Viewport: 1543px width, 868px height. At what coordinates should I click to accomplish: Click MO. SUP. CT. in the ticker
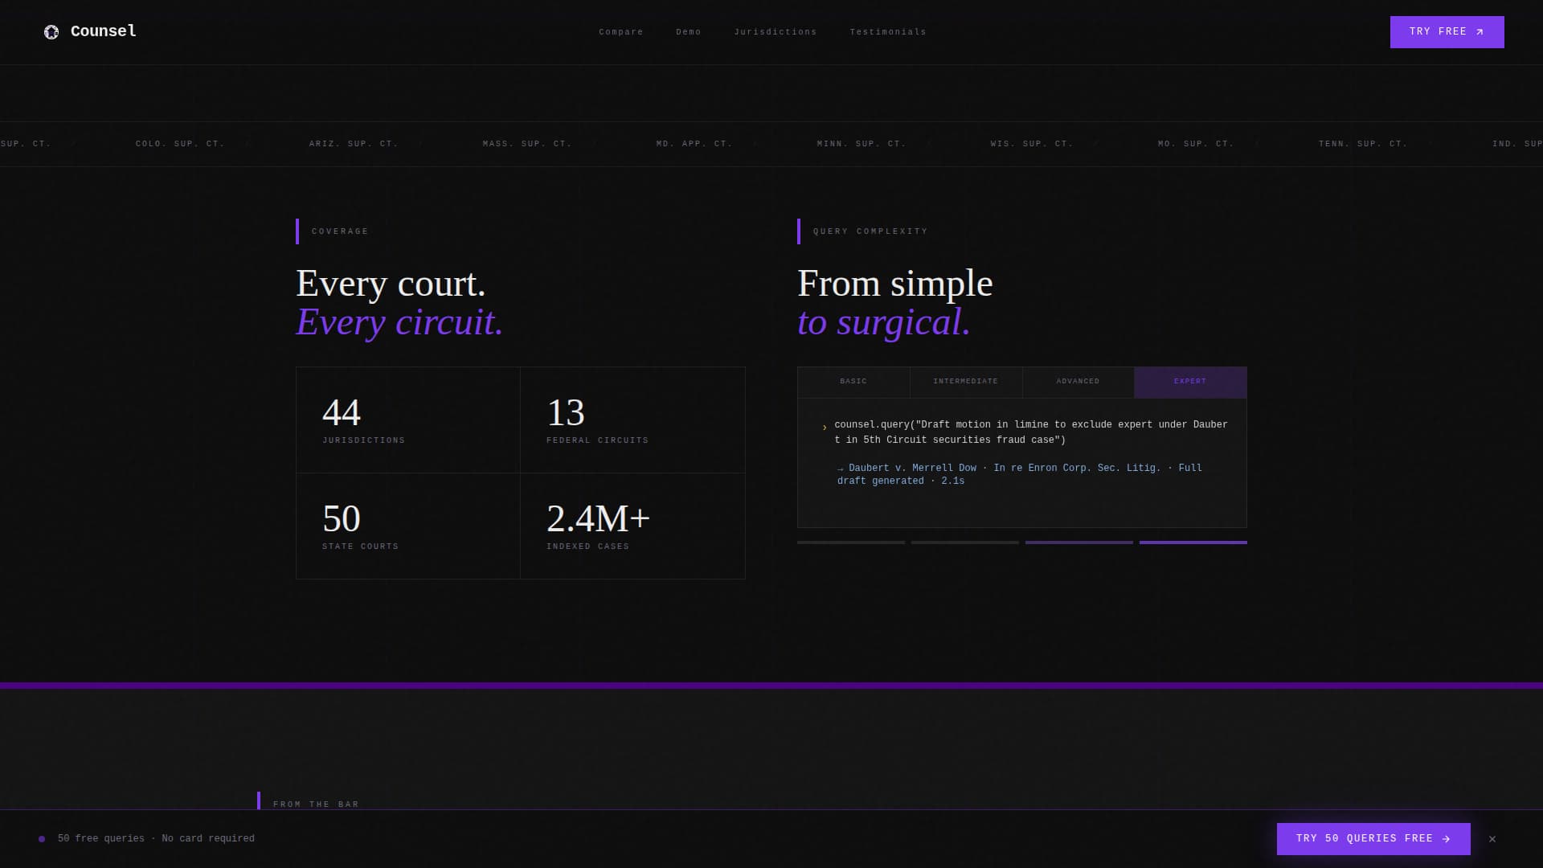click(1196, 144)
